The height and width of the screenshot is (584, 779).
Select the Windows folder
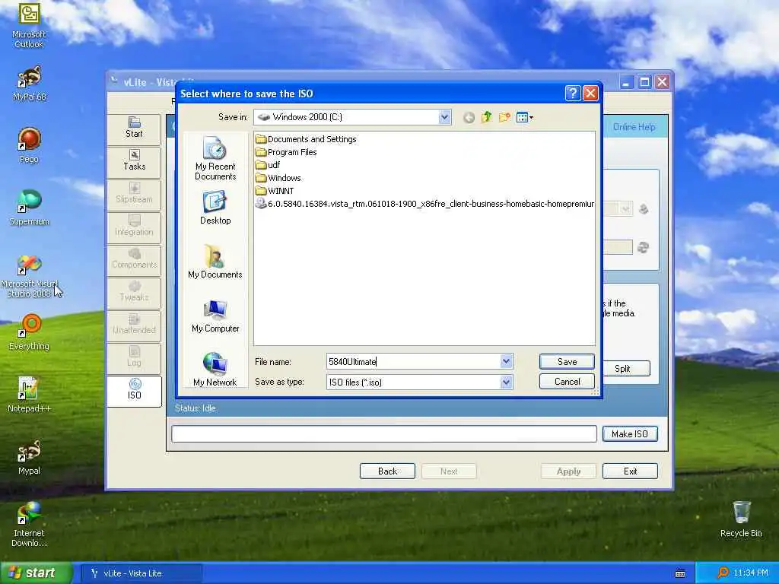(278, 178)
